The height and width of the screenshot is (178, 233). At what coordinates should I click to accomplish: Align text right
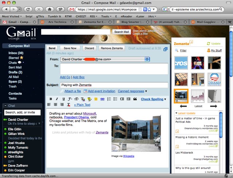tap(62, 104)
